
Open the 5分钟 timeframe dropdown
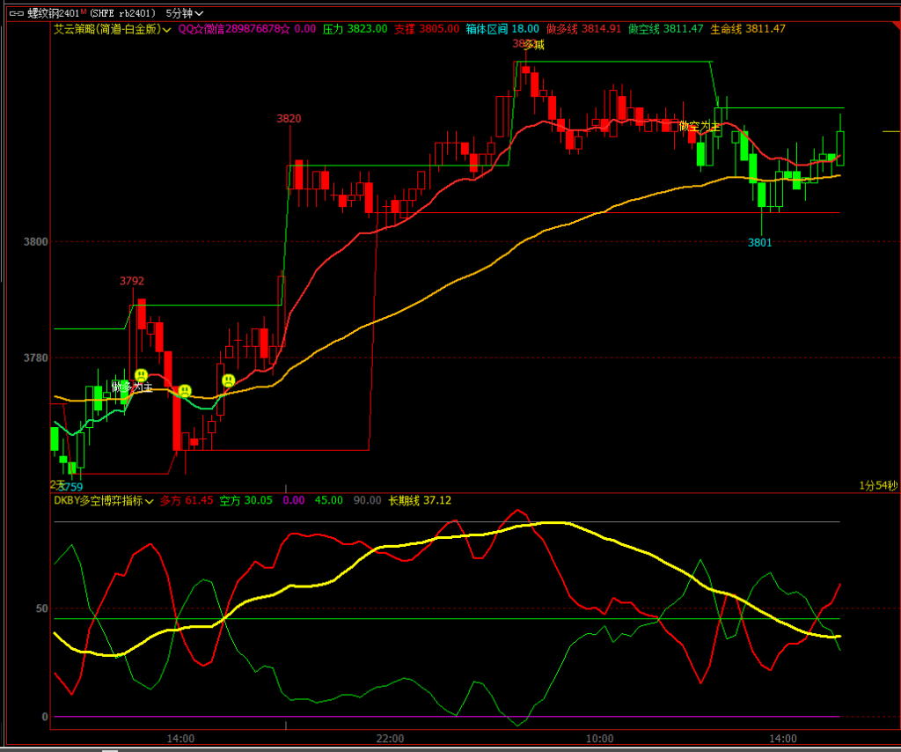(185, 13)
